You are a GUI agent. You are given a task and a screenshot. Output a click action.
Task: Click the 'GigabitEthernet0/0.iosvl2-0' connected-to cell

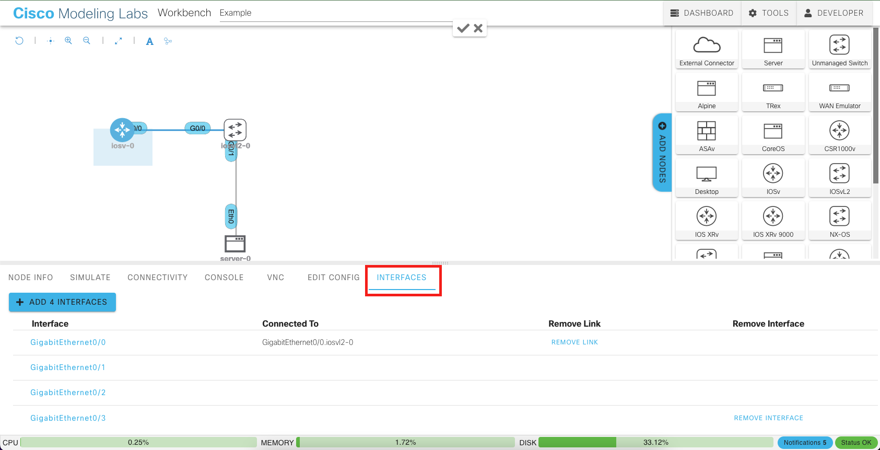click(308, 342)
